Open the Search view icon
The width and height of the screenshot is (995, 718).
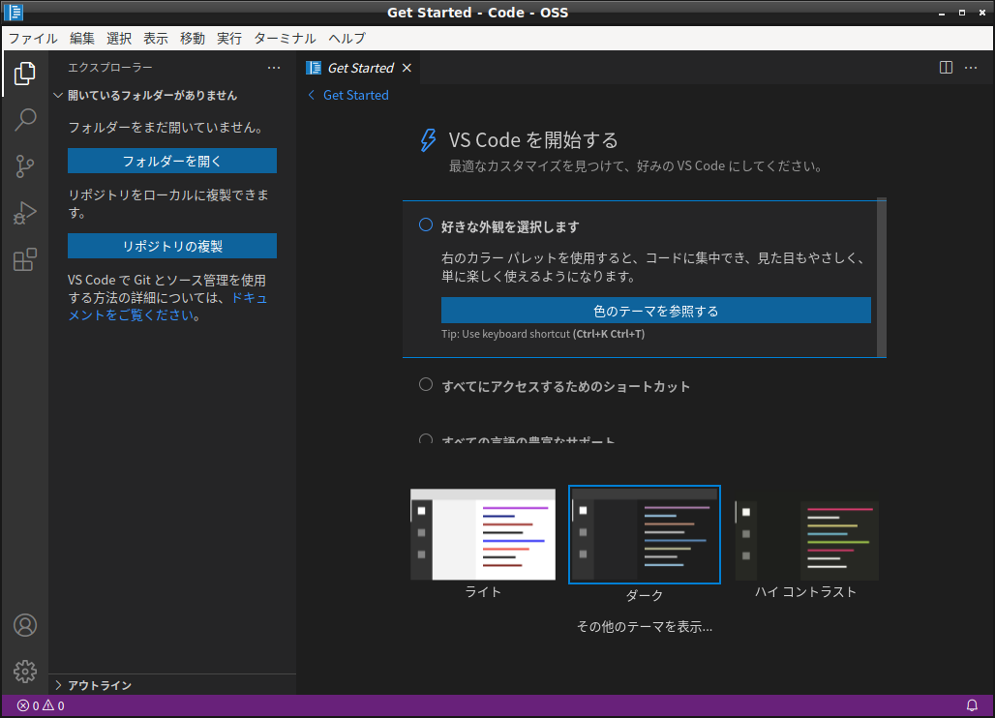pos(25,120)
